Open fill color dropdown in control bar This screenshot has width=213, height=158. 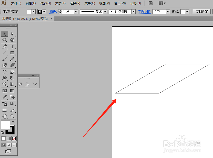tap(34, 12)
